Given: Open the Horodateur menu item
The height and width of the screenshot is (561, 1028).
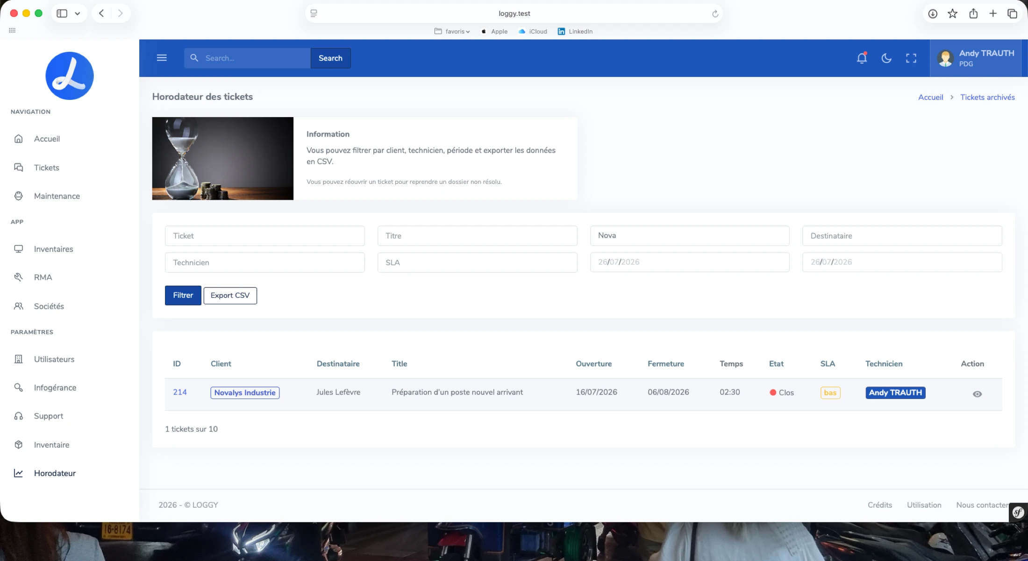Looking at the screenshot, I should 55,473.
